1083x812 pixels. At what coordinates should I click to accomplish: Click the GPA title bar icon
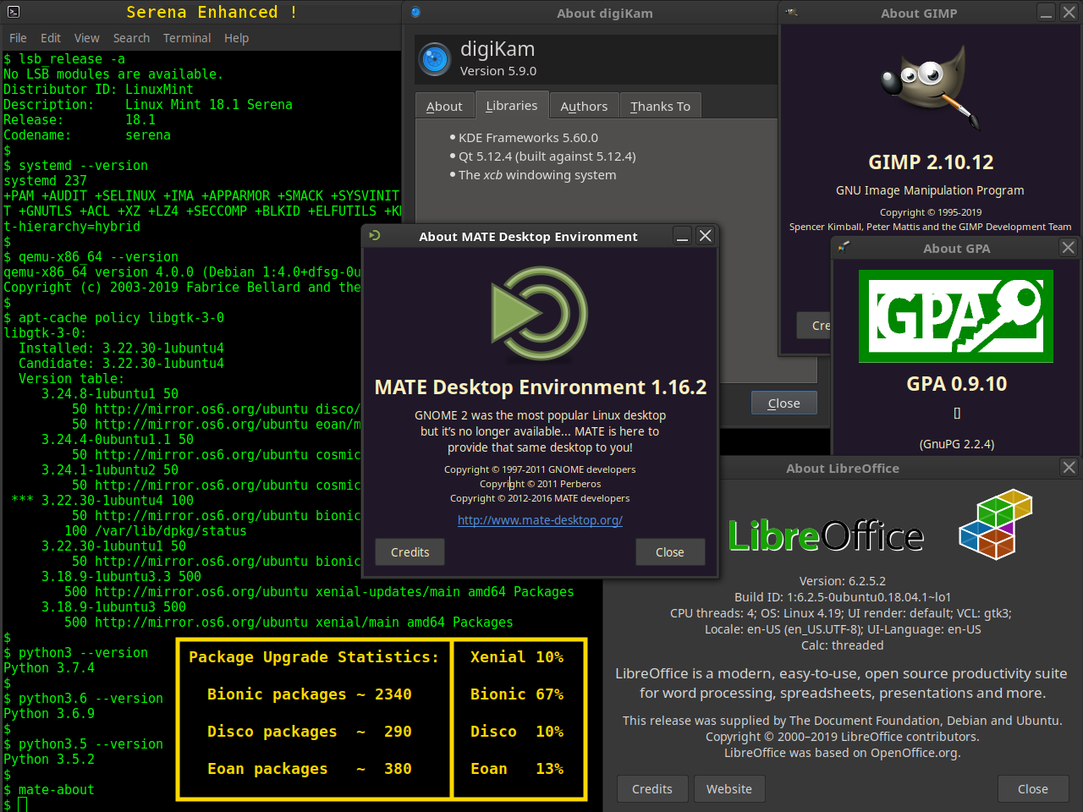point(843,247)
